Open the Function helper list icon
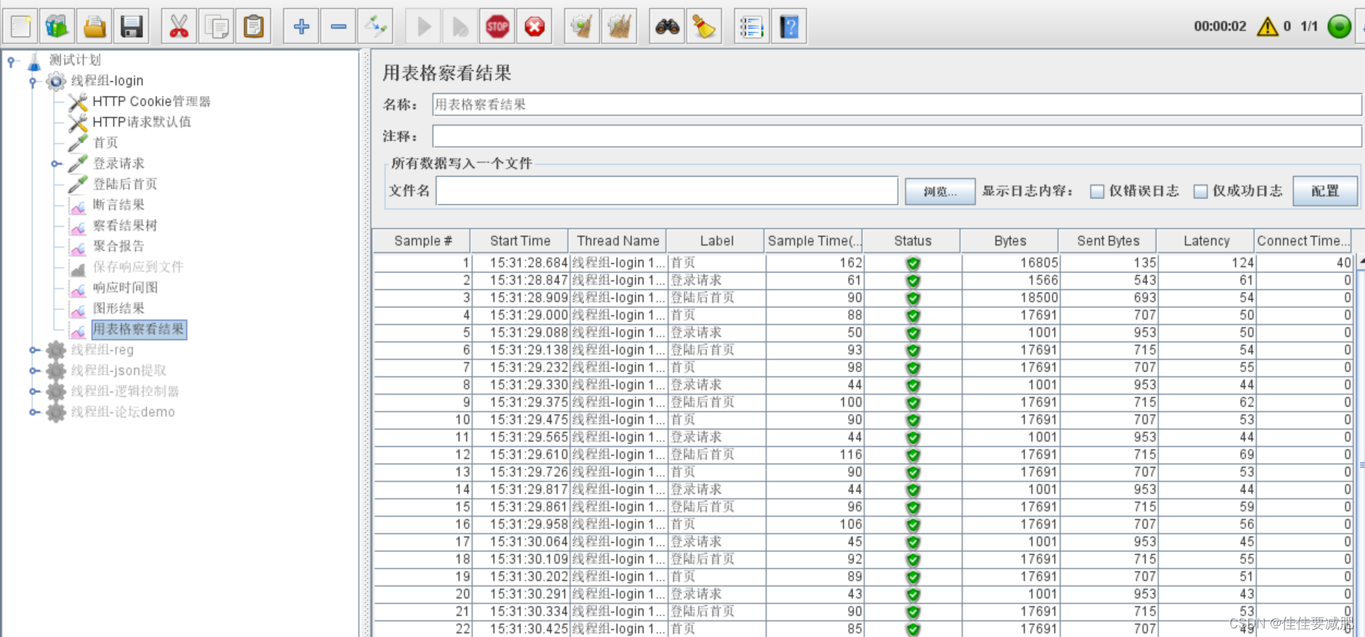 (x=751, y=27)
